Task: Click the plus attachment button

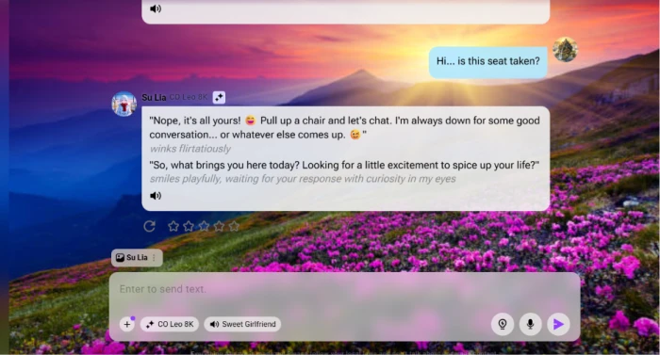Action: click(x=127, y=324)
